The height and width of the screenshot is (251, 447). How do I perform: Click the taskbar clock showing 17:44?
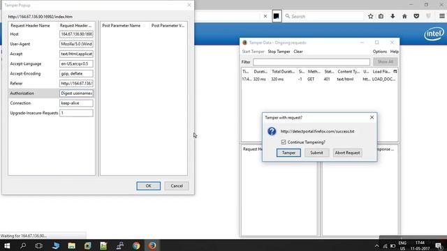[x=420, y=245]
